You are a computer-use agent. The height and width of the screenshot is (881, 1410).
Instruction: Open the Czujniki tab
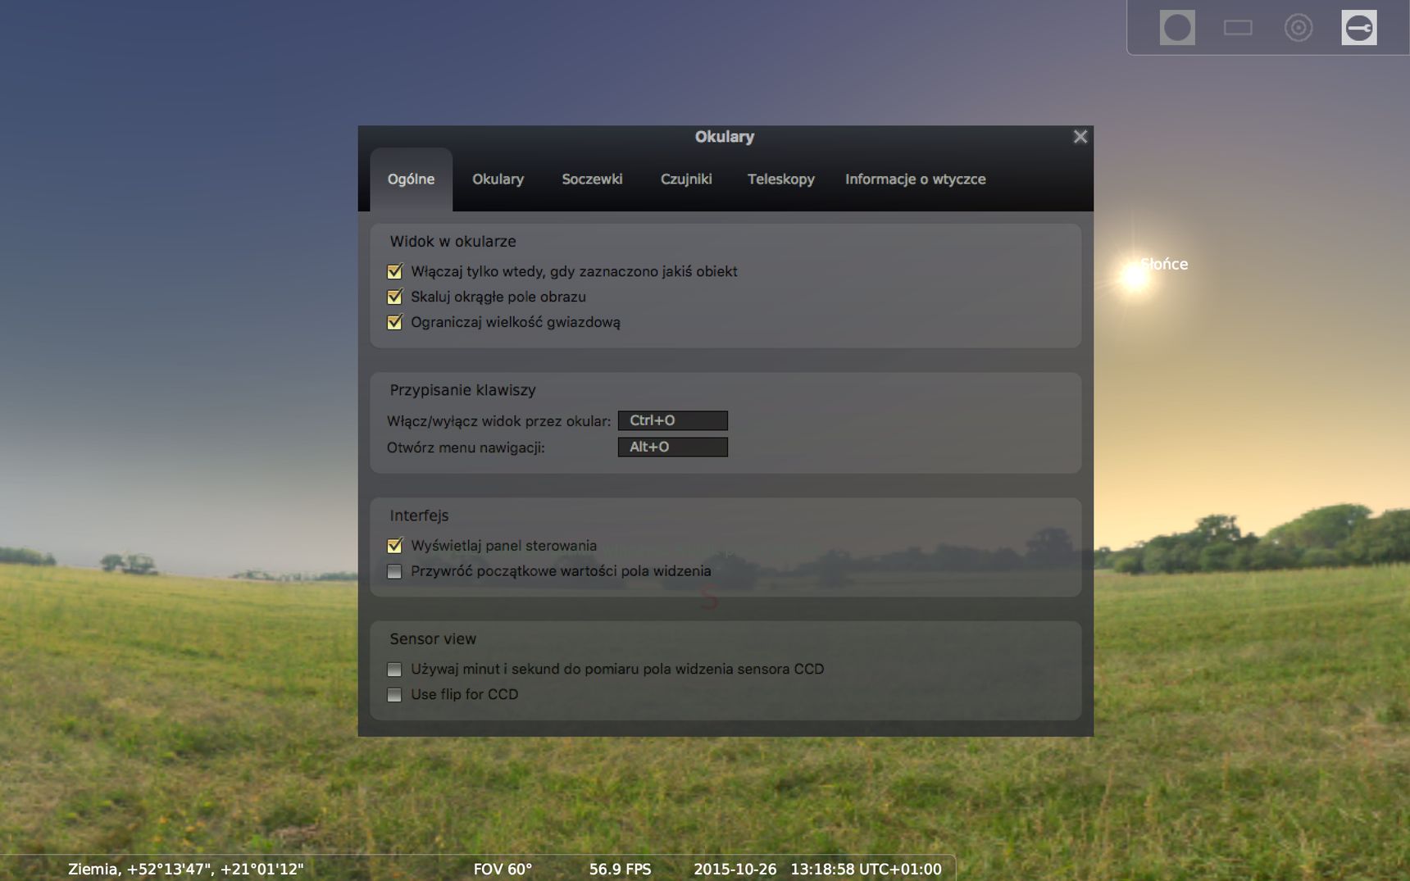click(686, 179)
